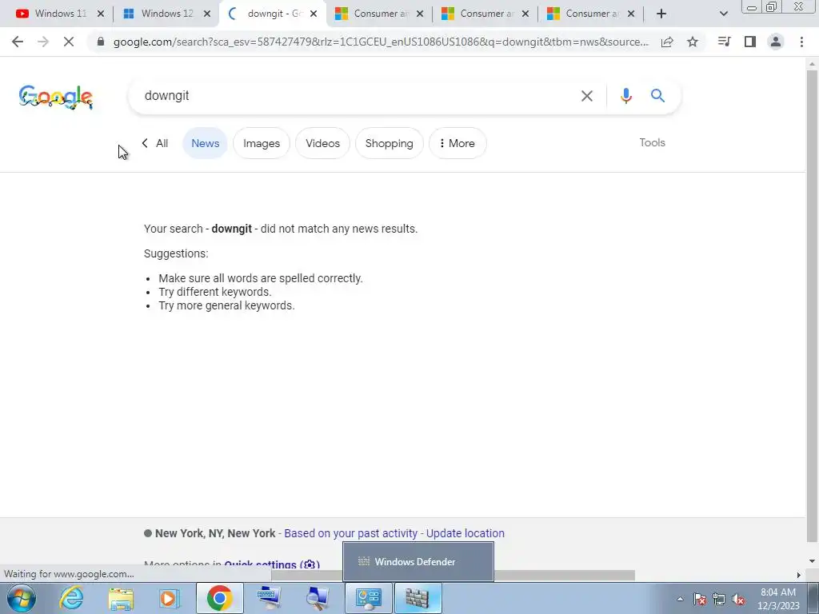Submit search with magnifier icon
Image resolution: width=819 pixels, height=614 pixels.
pyautogui.click(x=657, y=96)
